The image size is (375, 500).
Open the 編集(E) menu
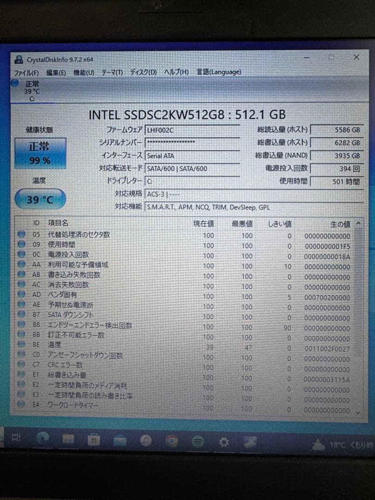[56, 73]
